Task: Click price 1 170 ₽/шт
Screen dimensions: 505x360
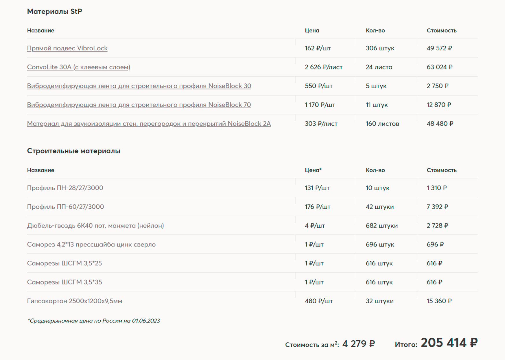Action: tap(320, 105)
